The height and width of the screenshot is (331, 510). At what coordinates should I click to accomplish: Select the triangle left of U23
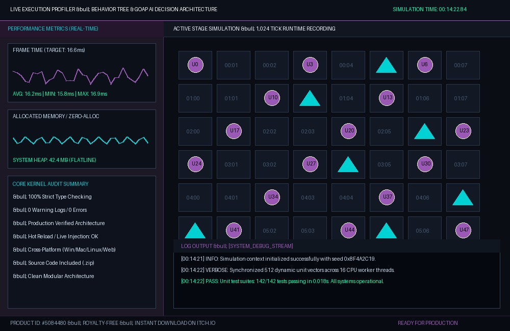pyautogui.click(x=424, y=131)
